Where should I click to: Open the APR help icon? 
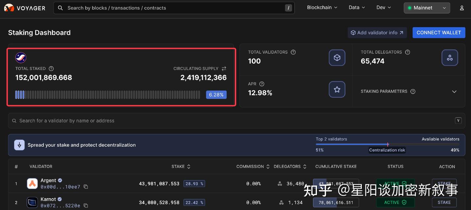coord(262,84)
